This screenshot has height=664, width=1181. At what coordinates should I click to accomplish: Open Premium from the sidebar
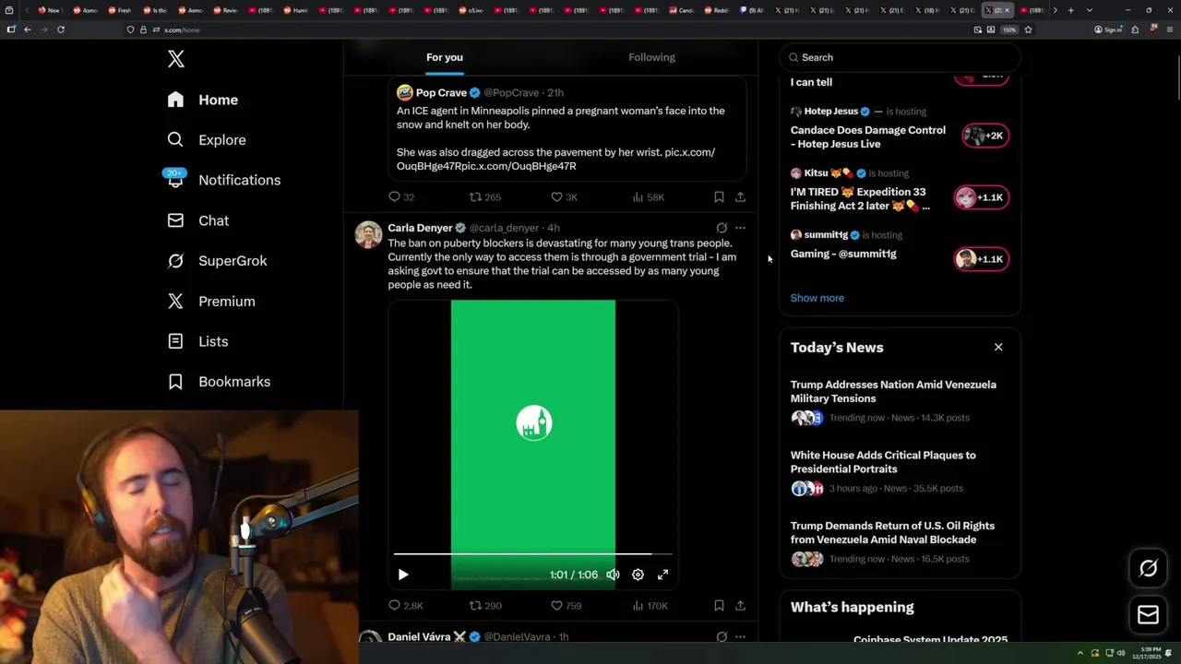point(211,302)
